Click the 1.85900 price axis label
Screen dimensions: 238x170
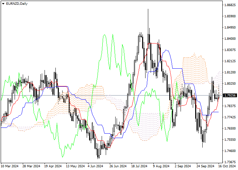tap(230, 16)
